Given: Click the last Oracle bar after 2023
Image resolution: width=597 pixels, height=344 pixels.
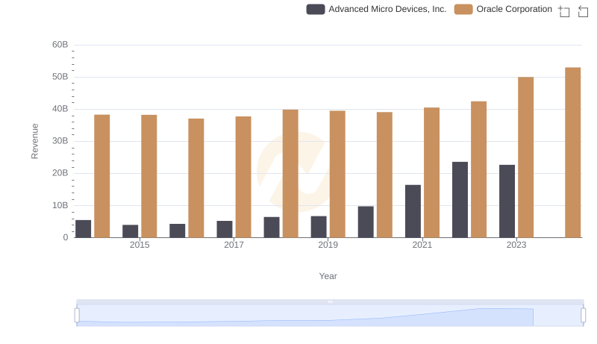Looking at the screenshot, I should (x=572, y=152).
